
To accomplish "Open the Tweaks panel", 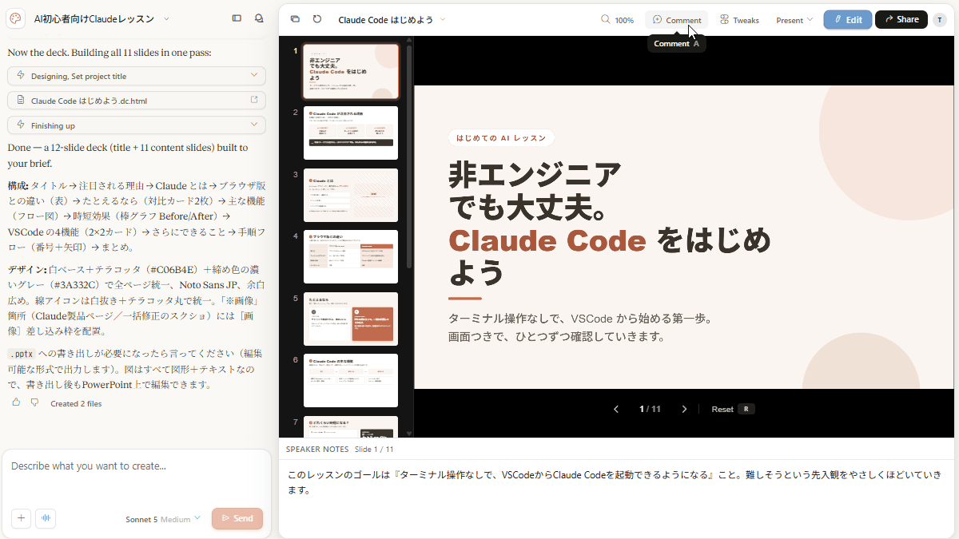I will pyautogui.click(x=739, y=20).
